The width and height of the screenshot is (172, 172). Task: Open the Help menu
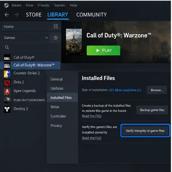74,5
